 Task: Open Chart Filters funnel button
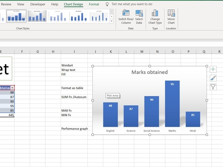(213, 87)
